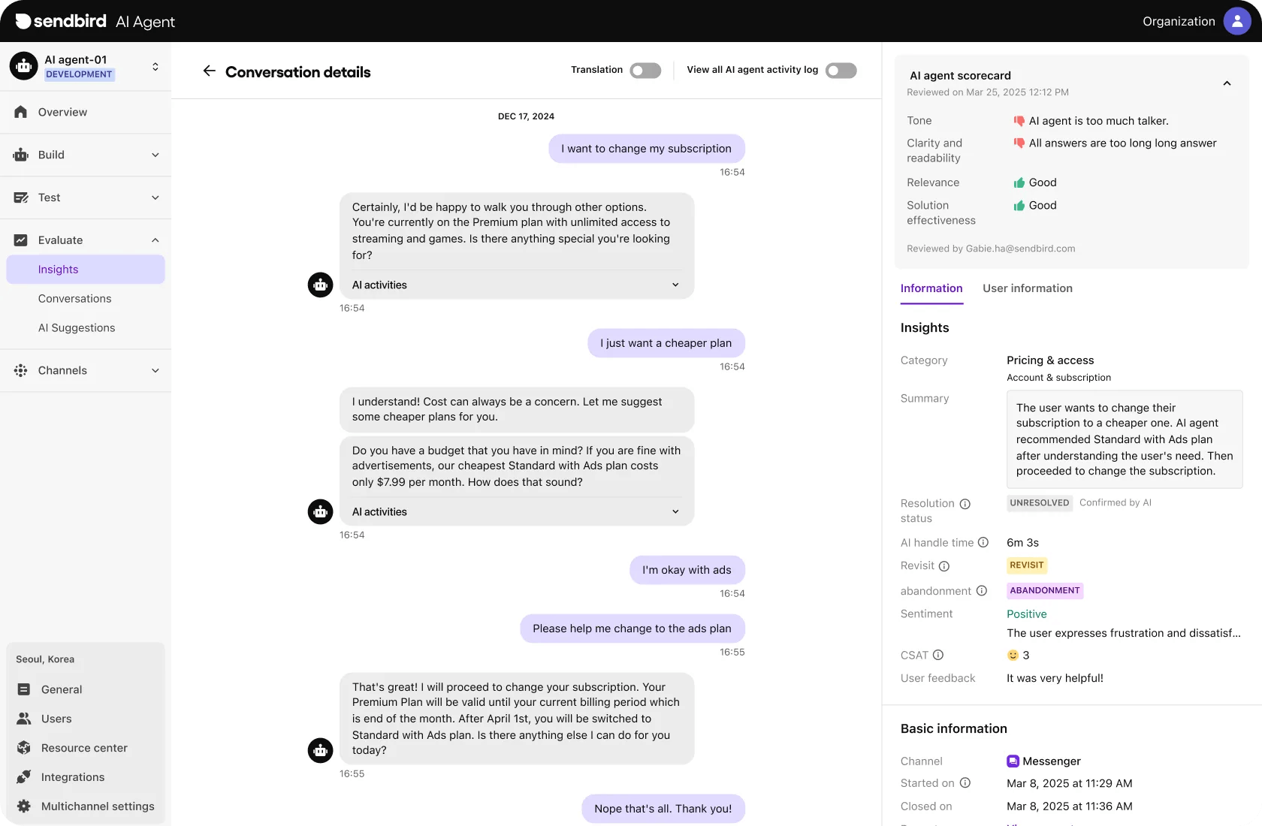The height and width of the screenshot is (826, 1262).
Task: Select the Evaluate checklist icon in sidebar
Action: pyautogui.click(x=21, y=240)
